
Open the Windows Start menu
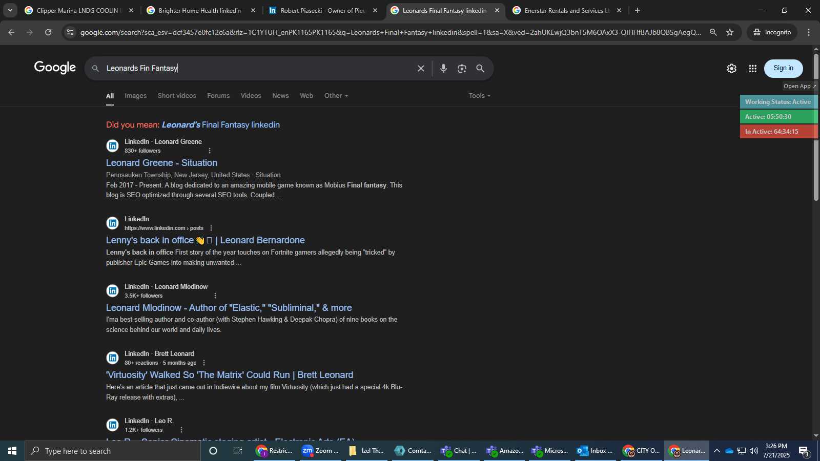click(12, 451)
